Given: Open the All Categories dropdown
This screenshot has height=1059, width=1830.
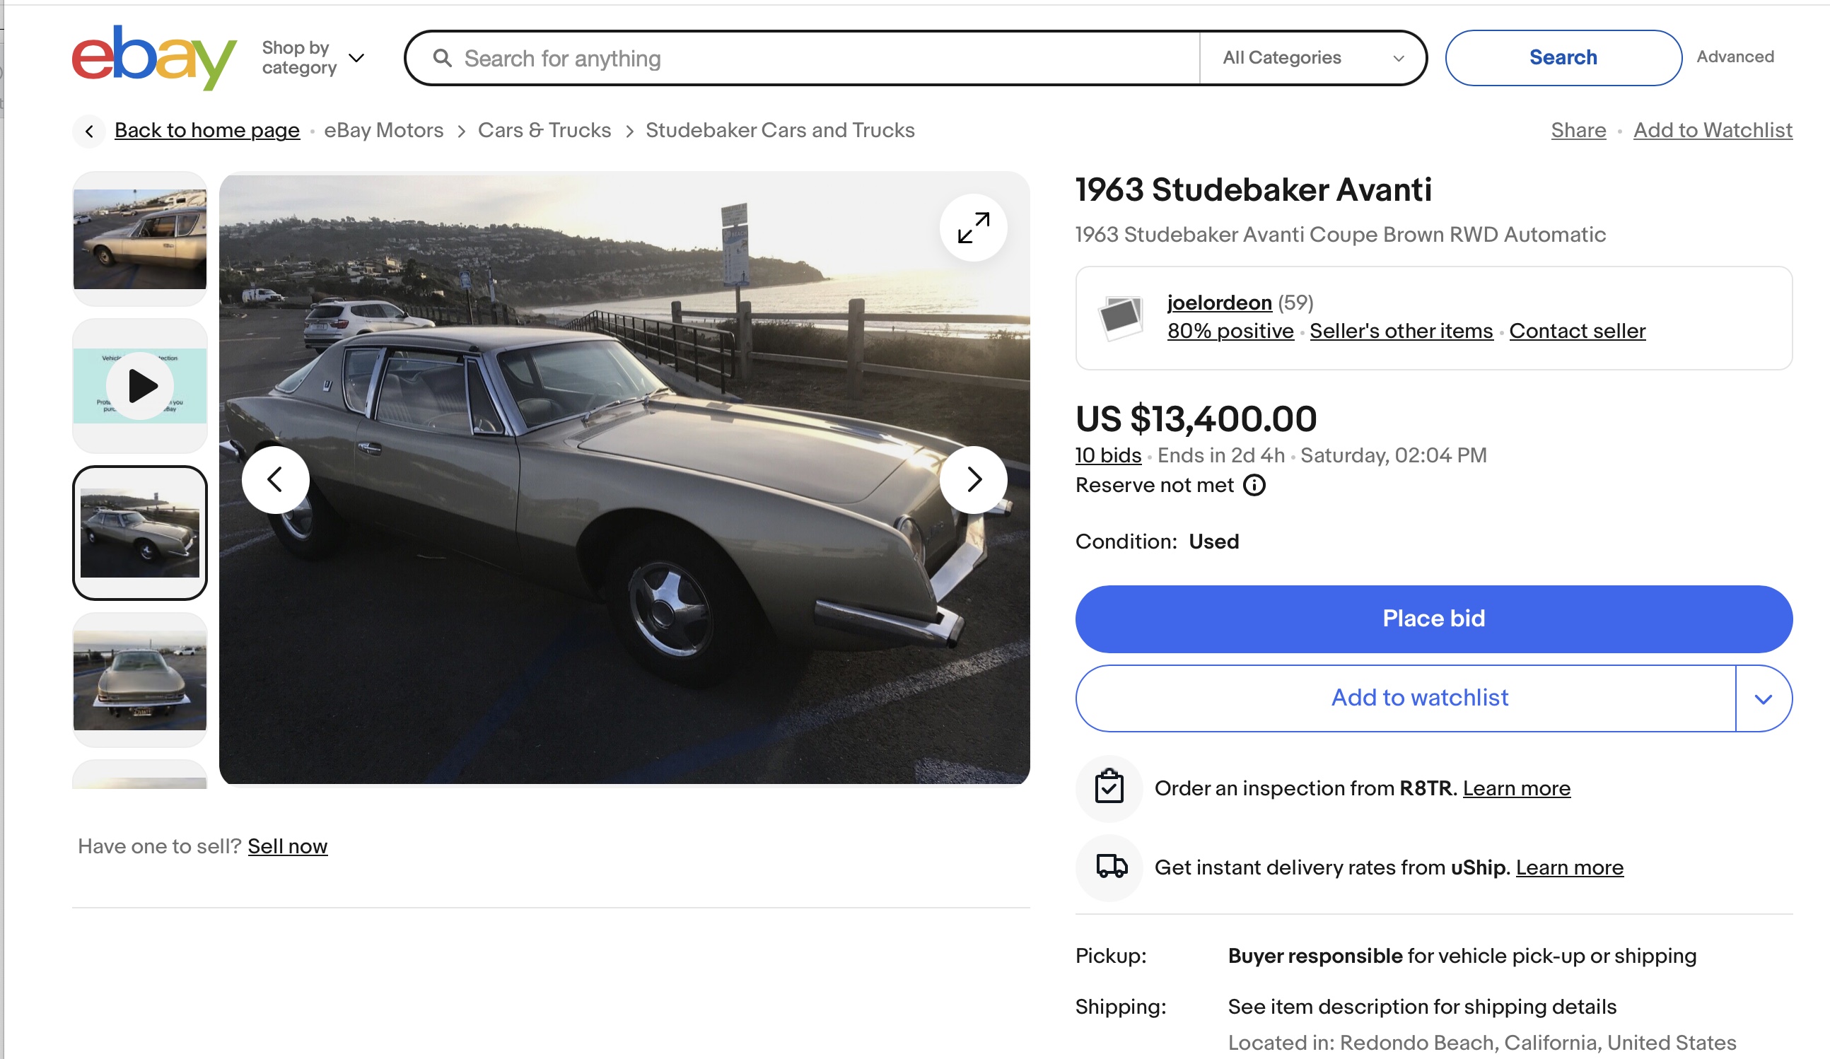Looking at the screenshot, I should [x=1312, y=58].
